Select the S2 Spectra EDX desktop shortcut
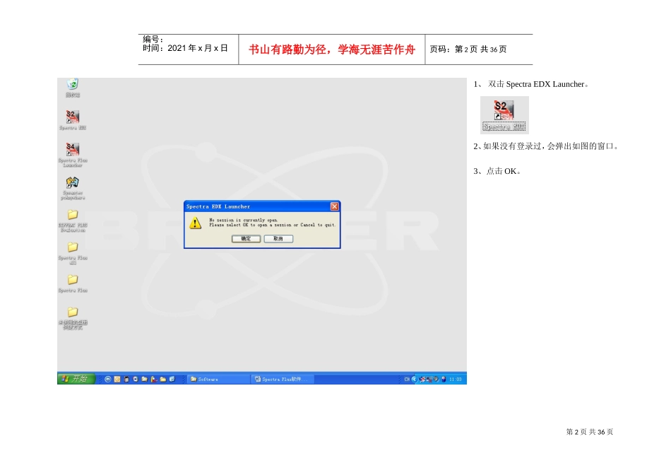The image size is (671, 475). point(73,120)
